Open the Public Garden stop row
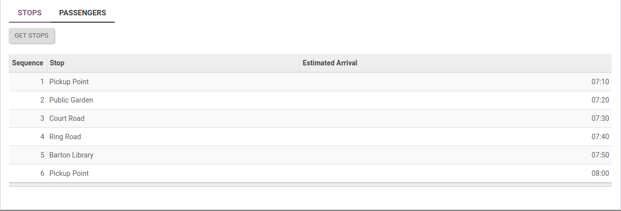 pyautogui.click(x=71, y=100)
